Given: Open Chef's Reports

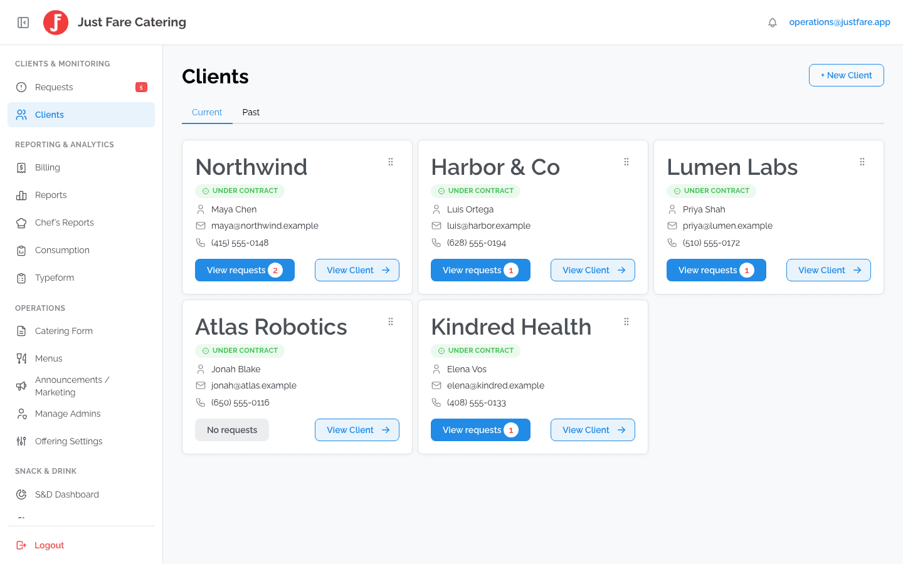Looking at the screenshot, I should click(x=81, y=222).
